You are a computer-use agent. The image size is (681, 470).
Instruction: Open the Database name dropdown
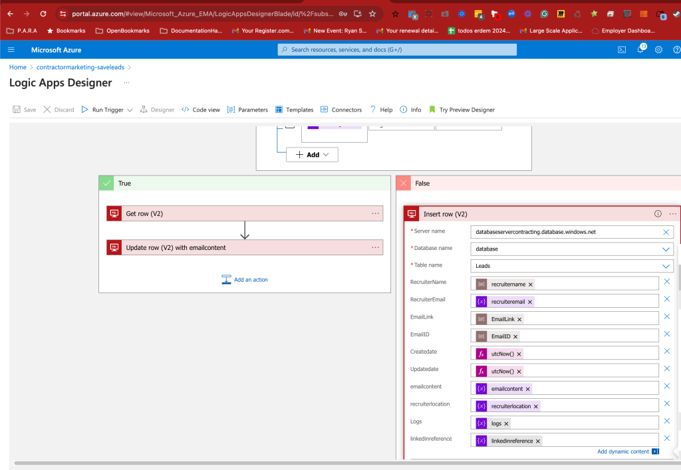point(665,249)
